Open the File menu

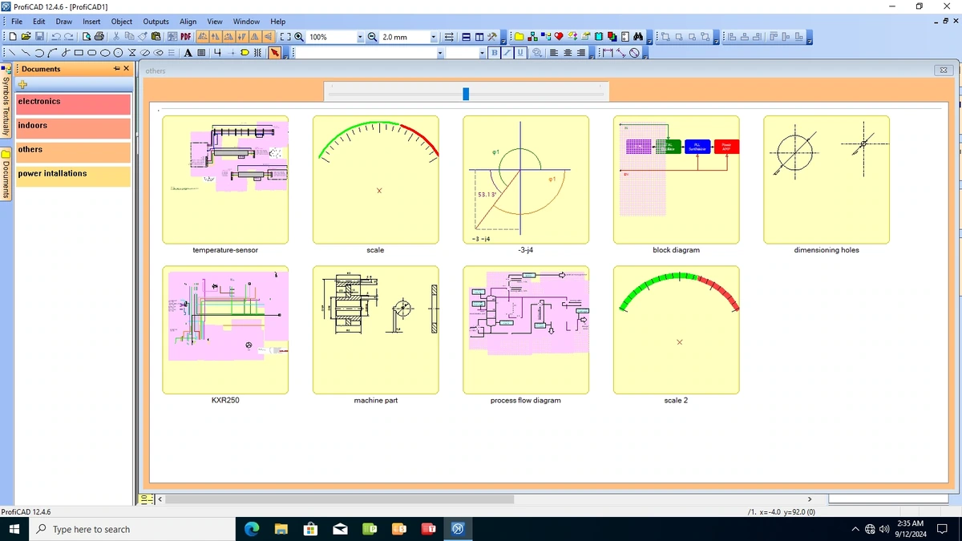(17, 22)
